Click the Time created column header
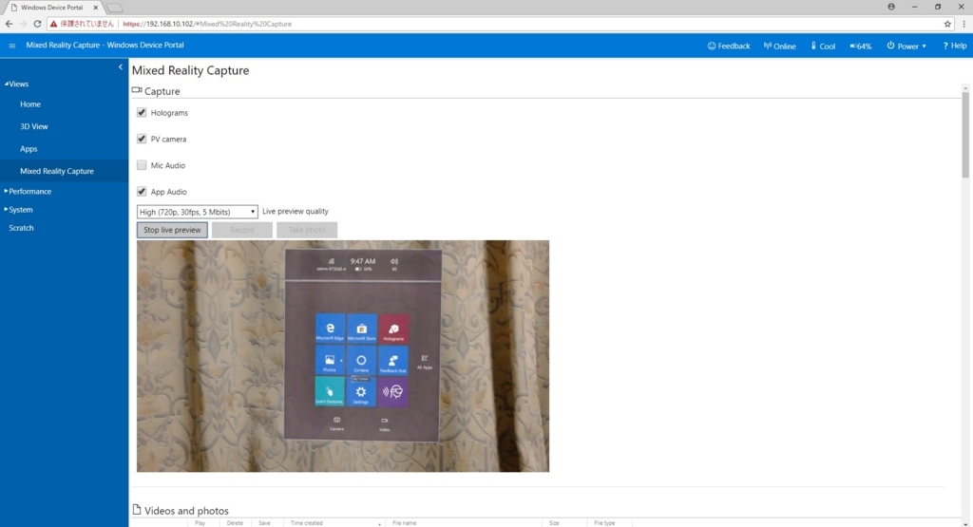This screenshot has width=973, height=527. 307,523
